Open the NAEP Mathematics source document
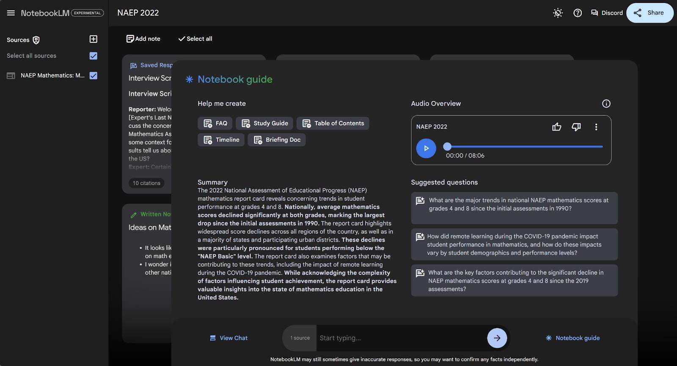Viewport: 677px width, 366px height. pos(52,76)
